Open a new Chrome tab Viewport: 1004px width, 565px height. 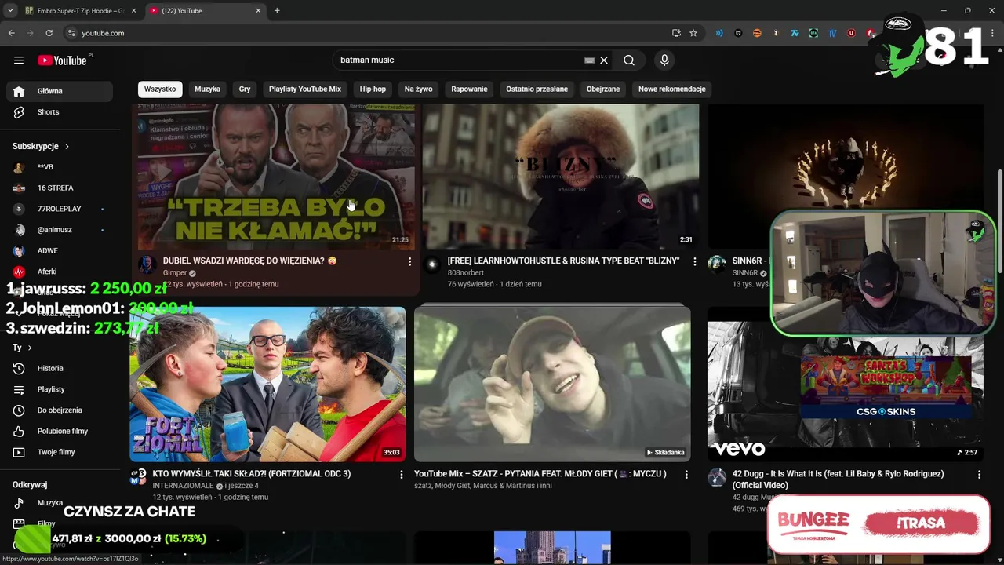click(x=277, y=11)
